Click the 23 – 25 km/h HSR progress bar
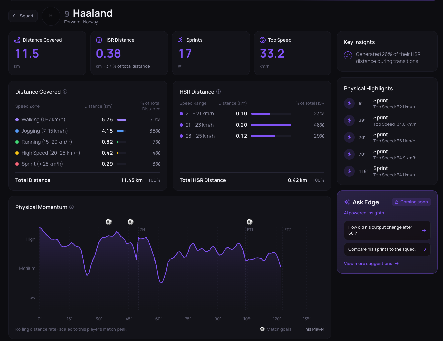This screenshot has width=443, height=341. 271,136
